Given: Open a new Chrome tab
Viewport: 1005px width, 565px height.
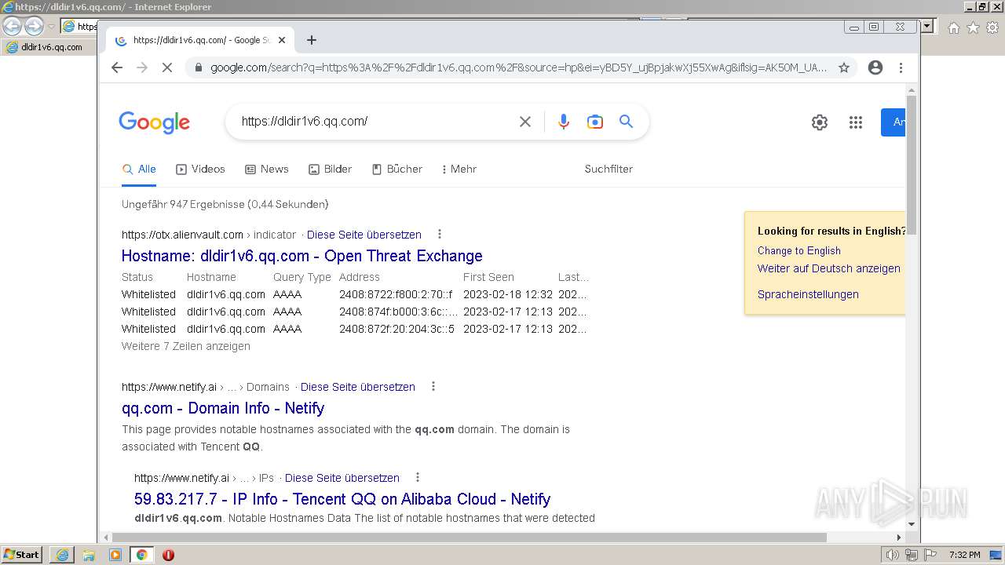Looking at the screenshot, I should (312, 40).
